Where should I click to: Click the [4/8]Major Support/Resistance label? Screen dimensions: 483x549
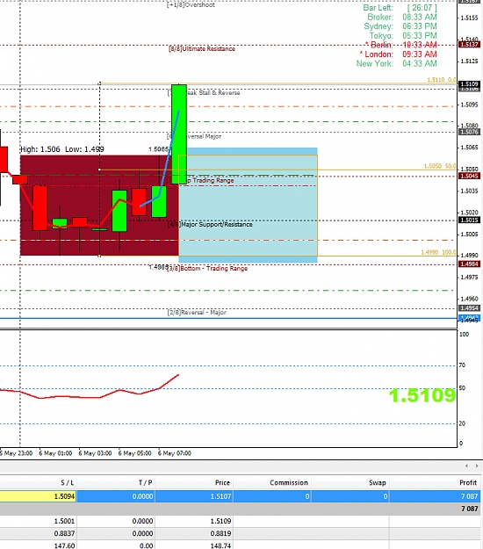coord(210,224)
